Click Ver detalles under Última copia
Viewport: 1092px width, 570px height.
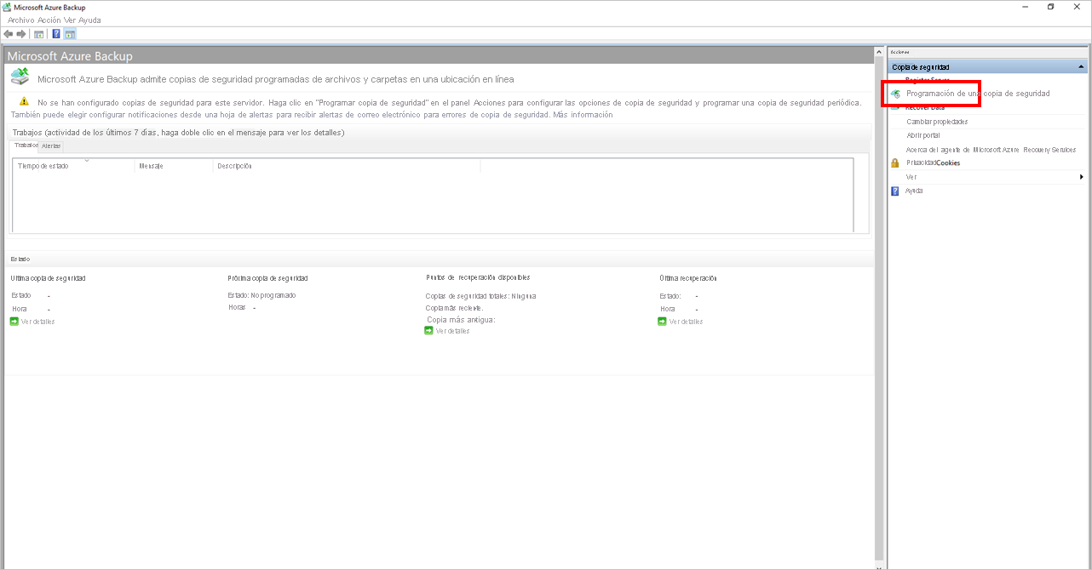[37, 322]
